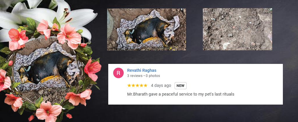This screenshot has width=298, height=122.
Task: Click the pink circular "R" reviewer avatar
Action: [118, 73]
